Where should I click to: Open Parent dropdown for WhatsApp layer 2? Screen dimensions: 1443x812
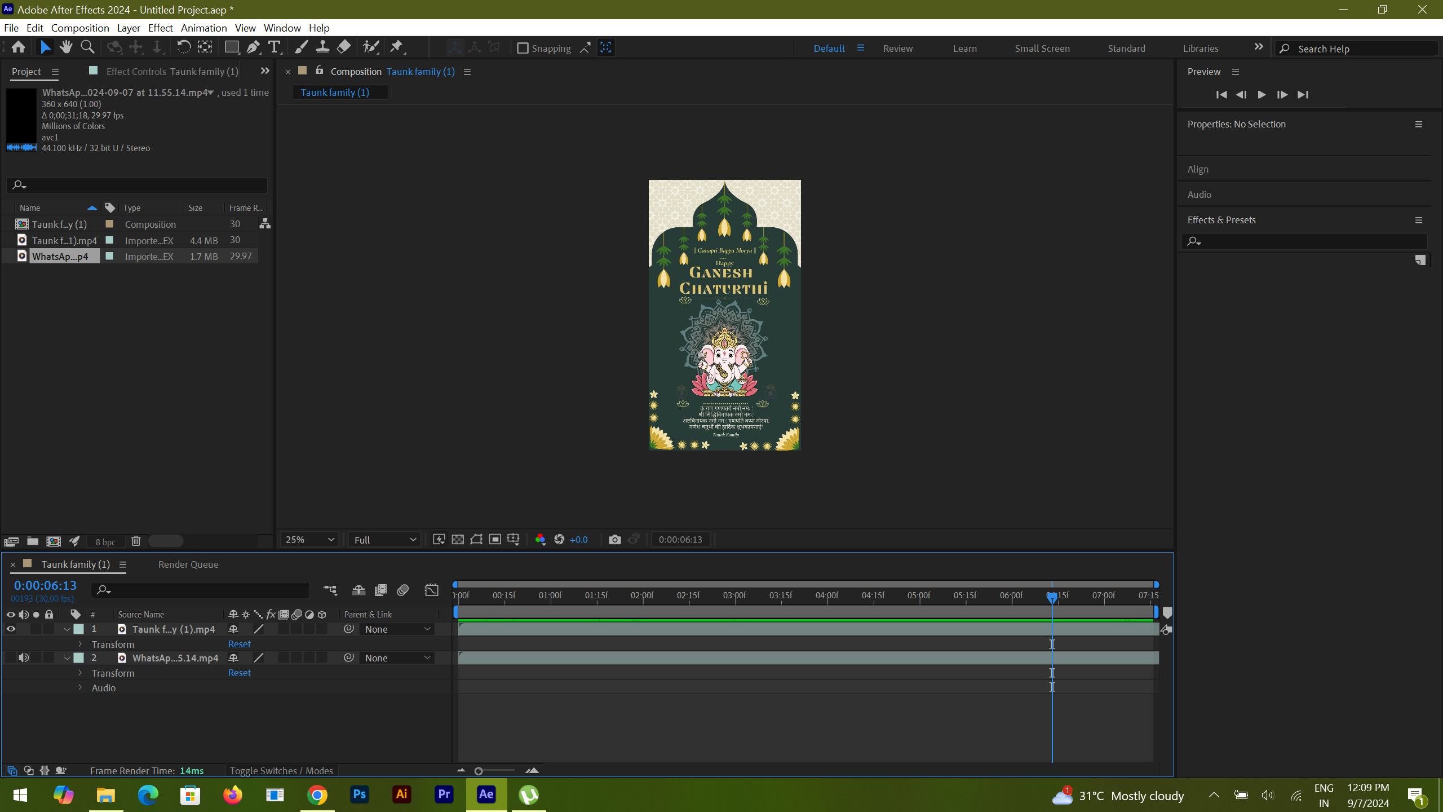(x=397, y=658)
